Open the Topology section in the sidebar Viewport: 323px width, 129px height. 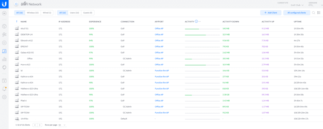[4, 35]
